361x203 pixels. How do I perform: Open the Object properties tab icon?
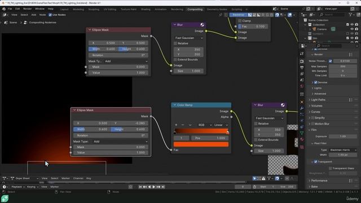coord(302,101)
